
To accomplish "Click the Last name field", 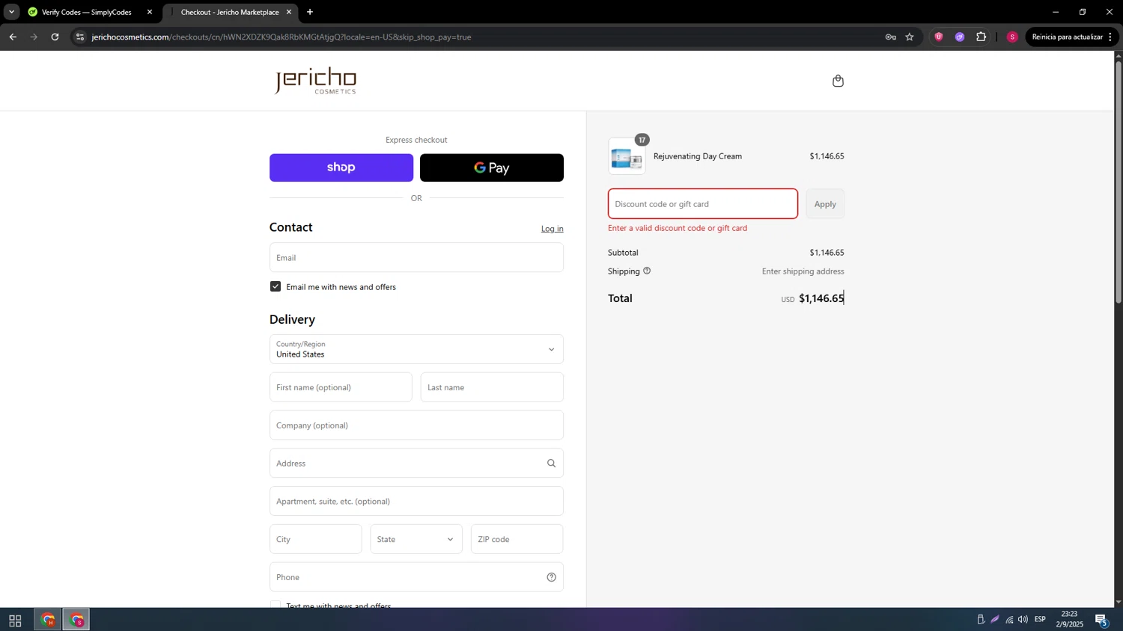I will click(492, 387).
